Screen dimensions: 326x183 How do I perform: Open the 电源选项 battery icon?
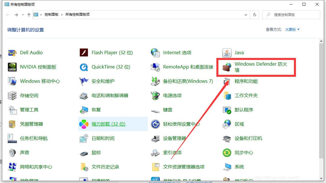(x=155, y=96)
